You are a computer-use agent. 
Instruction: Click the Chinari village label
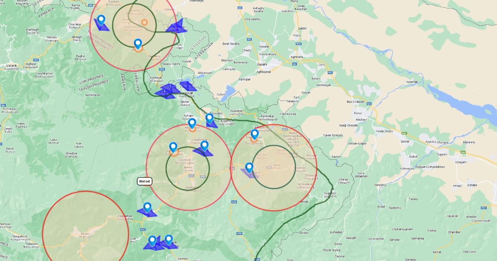click(343, 181)
